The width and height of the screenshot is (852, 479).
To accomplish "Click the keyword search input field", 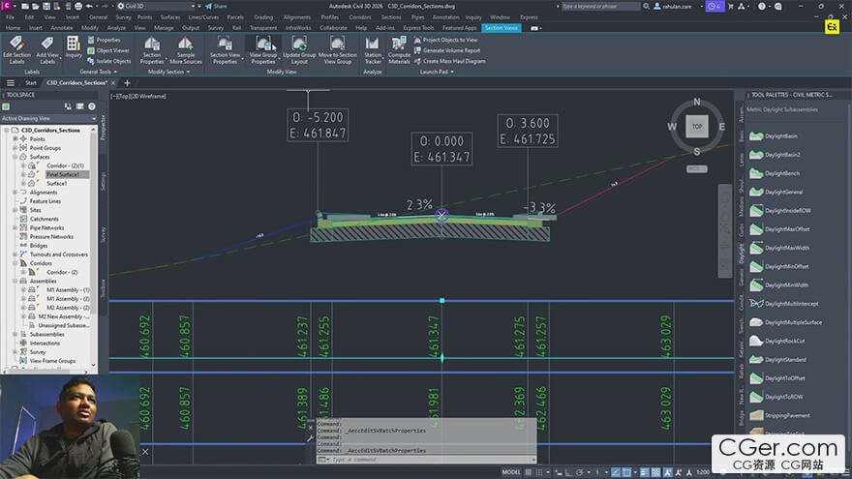I will coord(600,6).
